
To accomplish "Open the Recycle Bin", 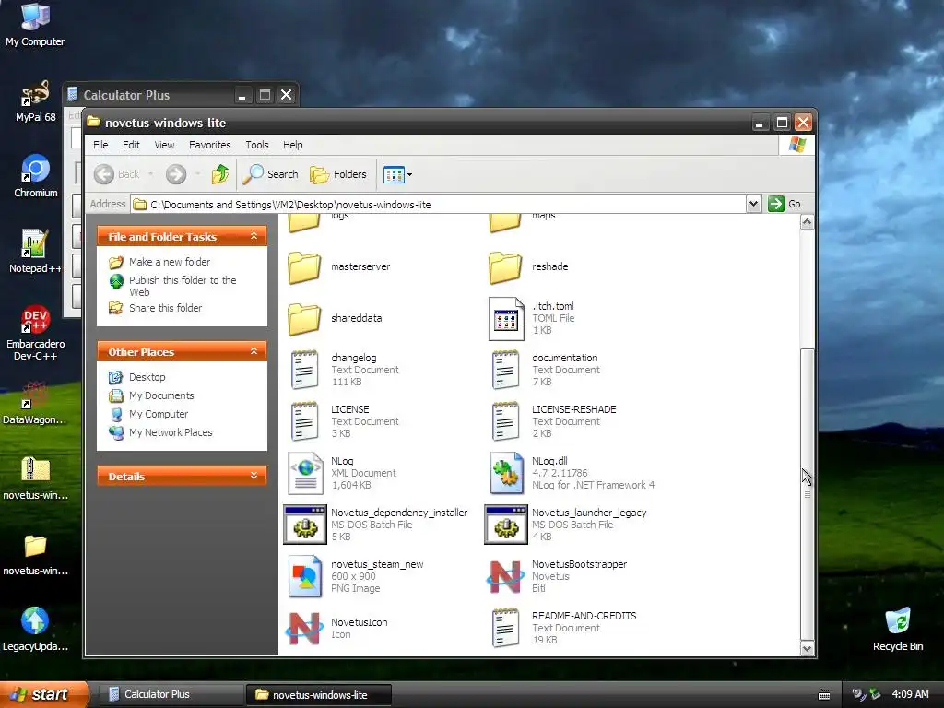I will coord(898,629).
